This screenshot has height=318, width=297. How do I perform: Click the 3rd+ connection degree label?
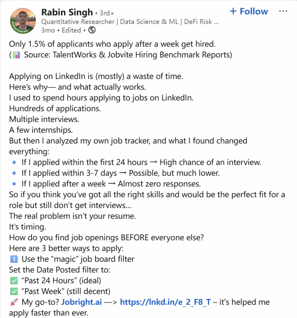click(107, 13)
